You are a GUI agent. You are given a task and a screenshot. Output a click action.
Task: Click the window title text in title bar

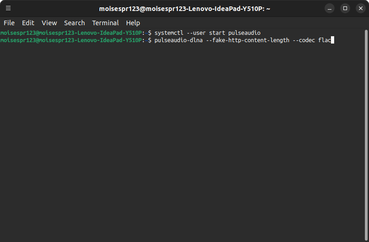point(185,8)
